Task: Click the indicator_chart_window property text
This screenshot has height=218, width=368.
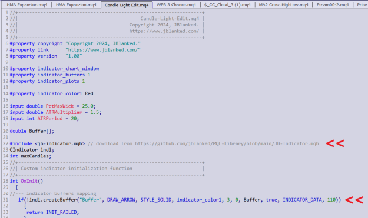Action: (68, 69)
